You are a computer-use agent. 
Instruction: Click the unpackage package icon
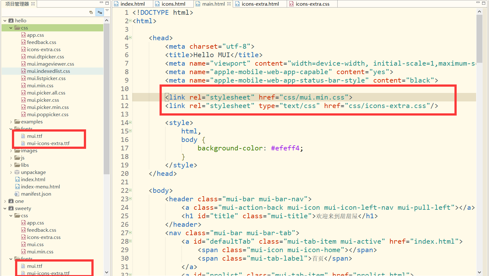pos(17,172)
